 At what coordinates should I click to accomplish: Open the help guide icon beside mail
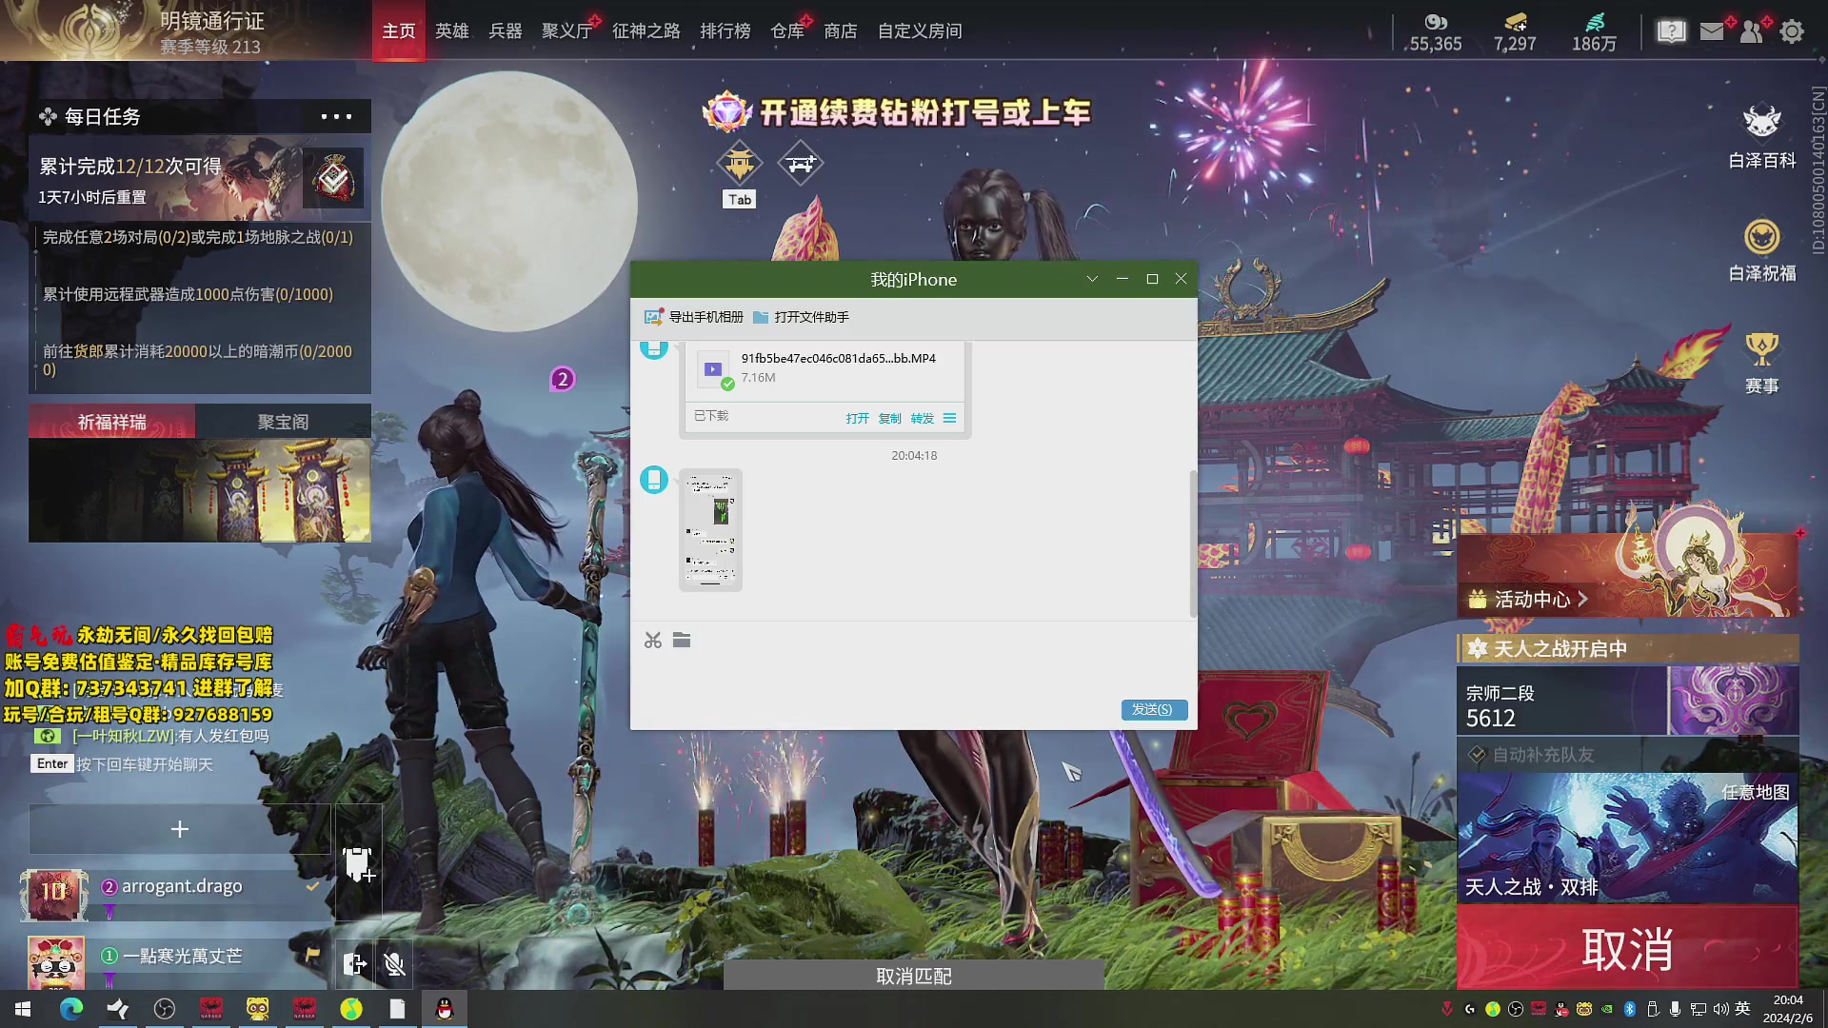tap(1671, 31)
